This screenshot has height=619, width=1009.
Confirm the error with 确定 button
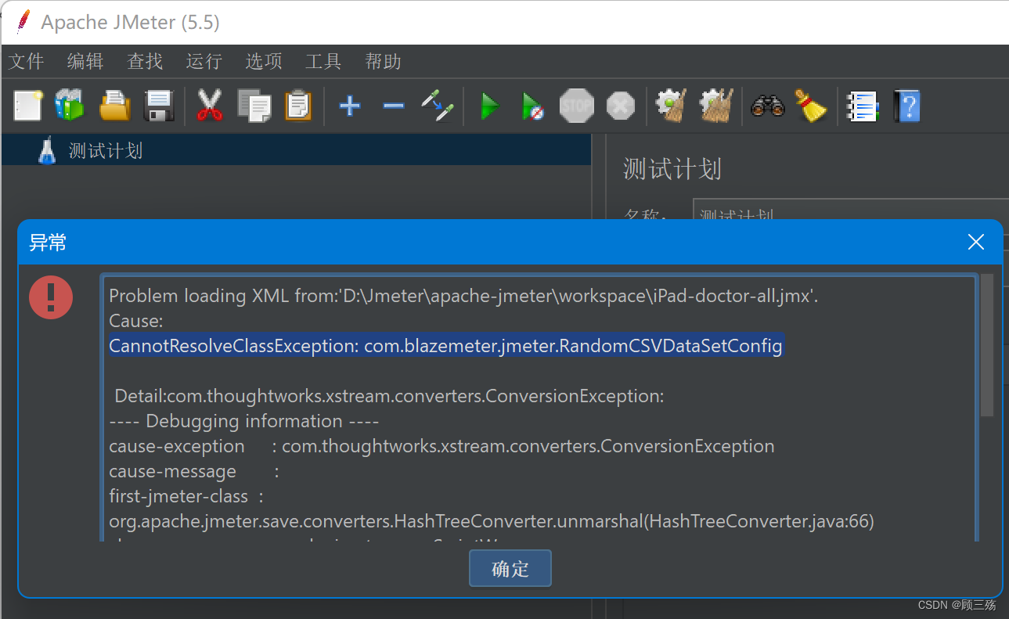(x=510, y=568)
